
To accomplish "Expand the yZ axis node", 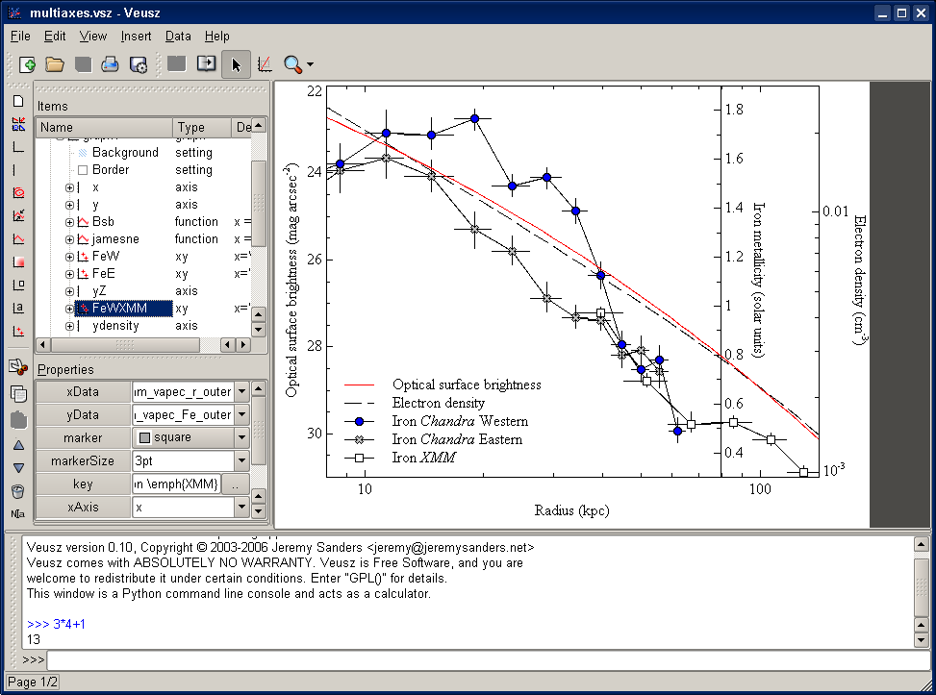I will (x=70, y=291).
